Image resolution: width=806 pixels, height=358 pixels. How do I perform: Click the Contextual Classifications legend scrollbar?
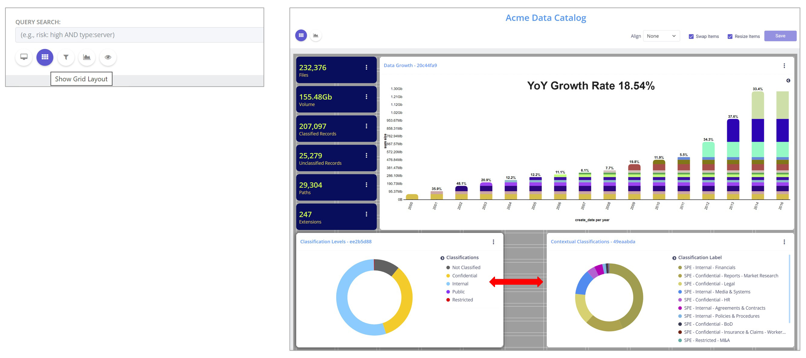(789, 289)
